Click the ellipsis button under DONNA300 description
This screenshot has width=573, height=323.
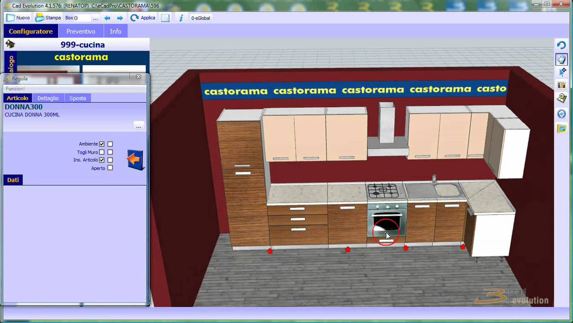138,127
